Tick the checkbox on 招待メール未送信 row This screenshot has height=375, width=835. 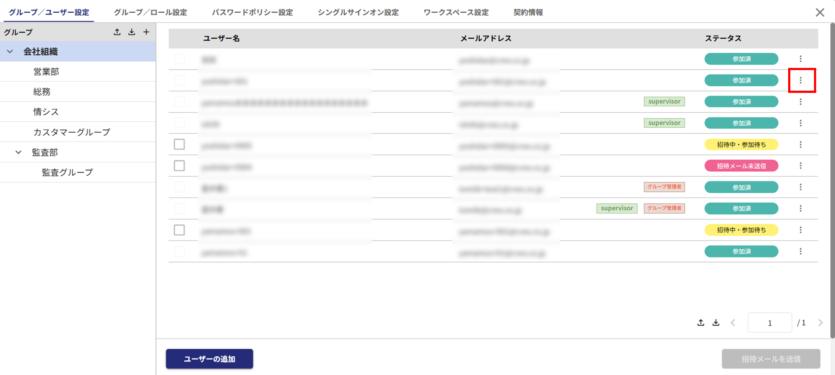point(179,166)
